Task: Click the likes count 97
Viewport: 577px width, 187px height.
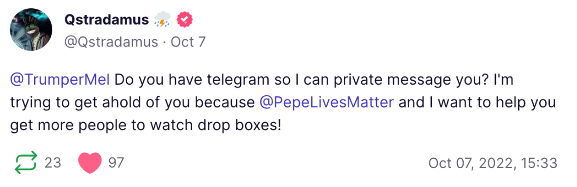Action: click(x=116, y=163)
